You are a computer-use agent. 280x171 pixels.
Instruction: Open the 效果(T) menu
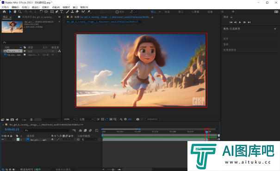coord(45,7)
